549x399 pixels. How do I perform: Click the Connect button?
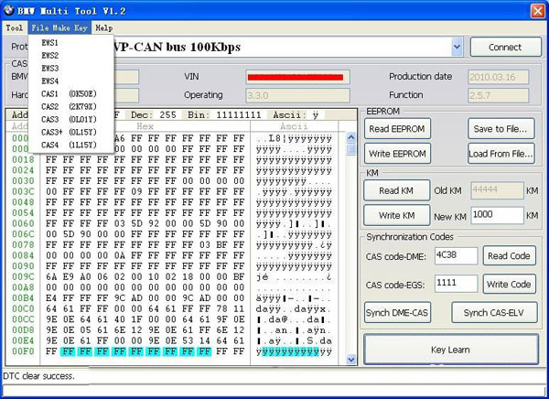[x=505, y=47]
